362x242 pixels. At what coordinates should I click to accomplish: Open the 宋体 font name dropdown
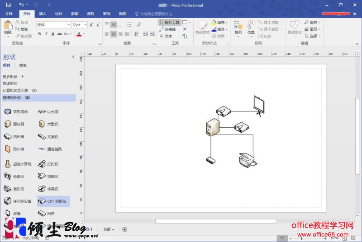tap(69, 25)
